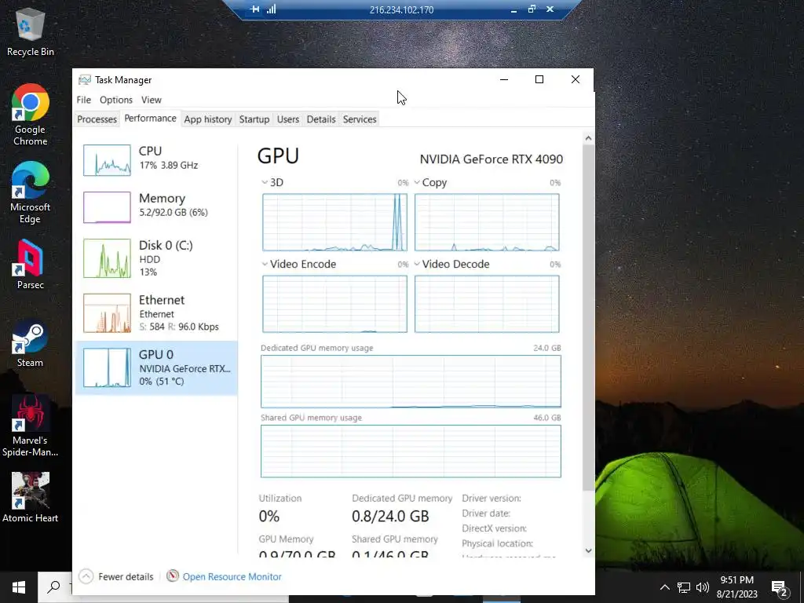
Task: Switch to the Startup tab
Action: point(254,119)
